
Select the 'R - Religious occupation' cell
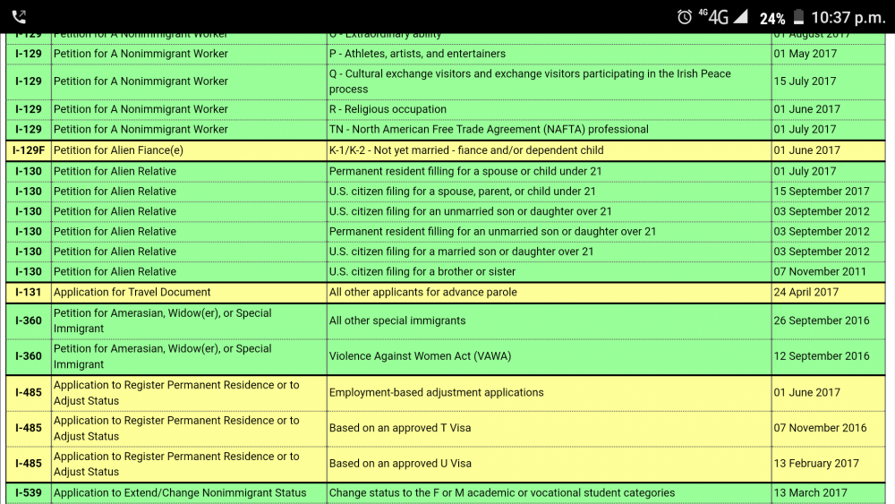pos(550,109)
